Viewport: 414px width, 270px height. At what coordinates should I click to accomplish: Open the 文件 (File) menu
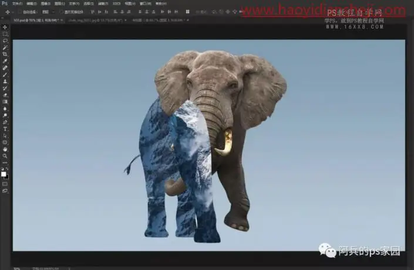pos(18,4)
